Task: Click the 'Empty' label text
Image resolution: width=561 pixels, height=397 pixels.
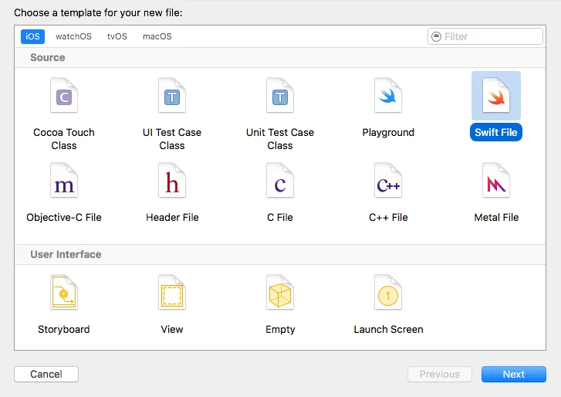Action: coord(280,329)
